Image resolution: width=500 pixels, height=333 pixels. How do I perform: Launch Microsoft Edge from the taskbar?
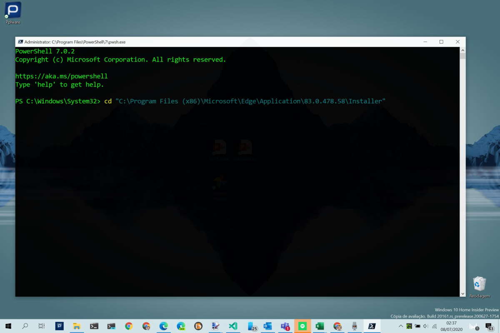click(x=163, y=326)
